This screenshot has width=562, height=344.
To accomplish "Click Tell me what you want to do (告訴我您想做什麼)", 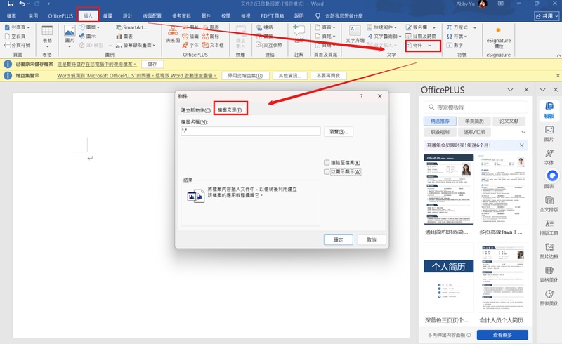I will (339, 15).
